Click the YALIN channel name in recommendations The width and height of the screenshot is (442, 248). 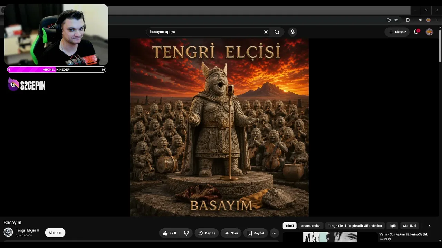(x=383, y=239)
